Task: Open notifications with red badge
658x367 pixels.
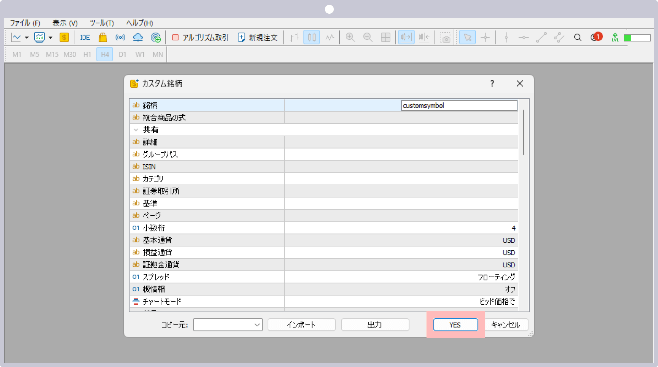Action: [x=596, y=37]
